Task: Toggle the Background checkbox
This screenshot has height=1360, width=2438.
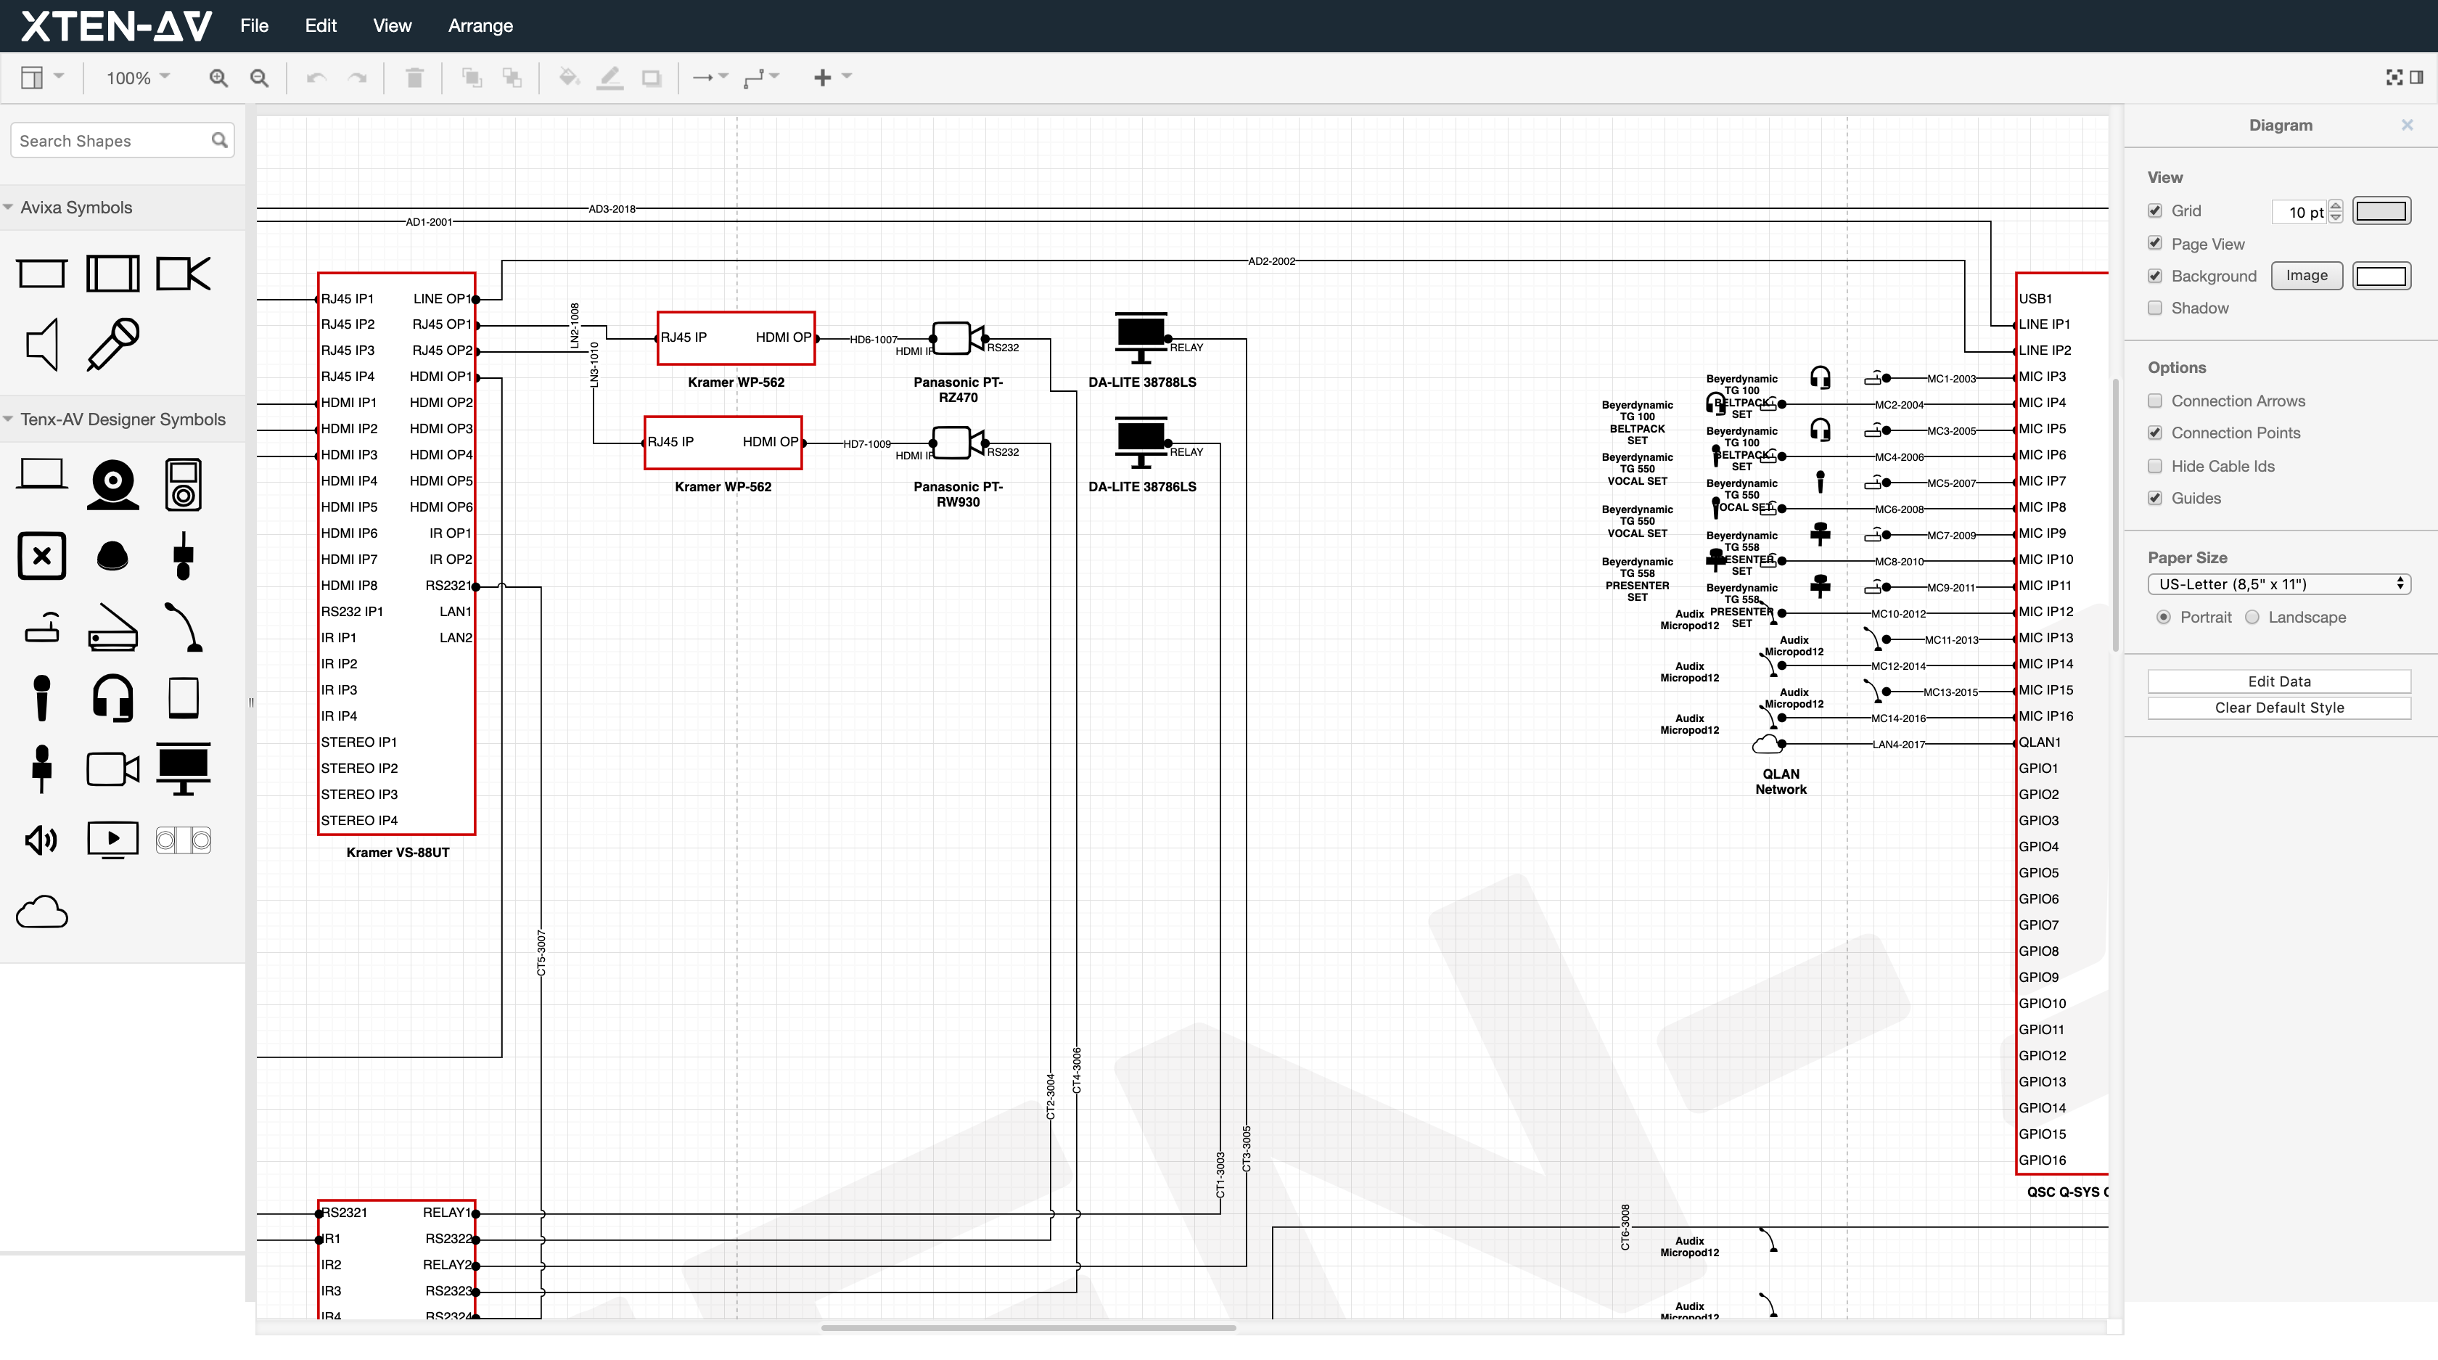Action: pos(2155,275)
